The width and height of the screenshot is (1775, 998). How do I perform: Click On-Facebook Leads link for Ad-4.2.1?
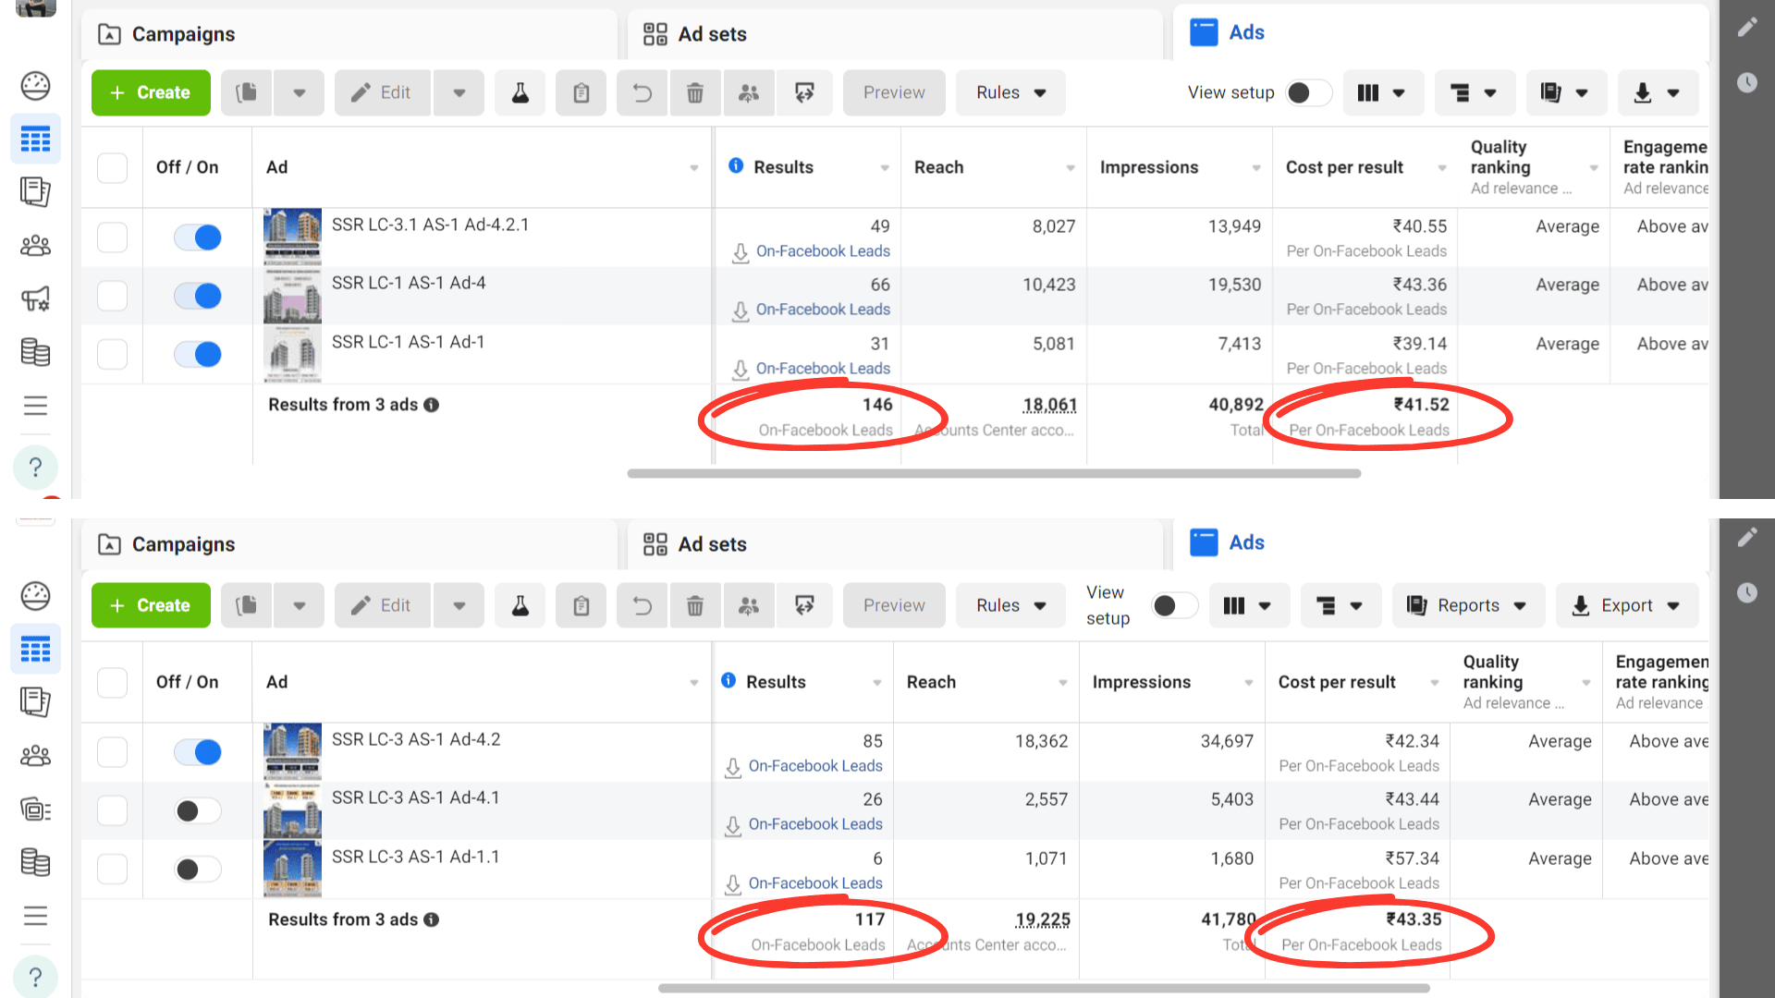[823, 251]
